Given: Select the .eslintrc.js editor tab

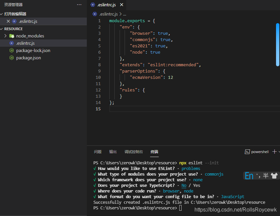Looking at the screenshot, I should pyautogui.click(x=107, y=5).
